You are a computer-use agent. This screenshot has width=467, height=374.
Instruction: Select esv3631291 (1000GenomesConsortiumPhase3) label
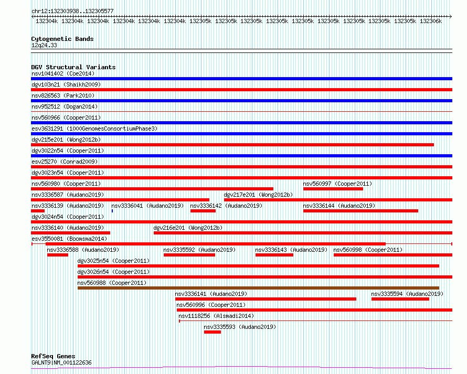[94, 129]
